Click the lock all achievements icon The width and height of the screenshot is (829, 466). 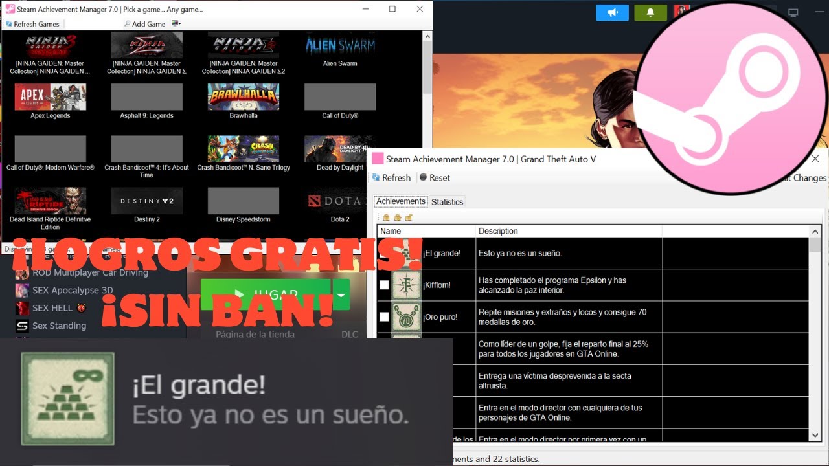pyautogui.click(x=386, y=217)
